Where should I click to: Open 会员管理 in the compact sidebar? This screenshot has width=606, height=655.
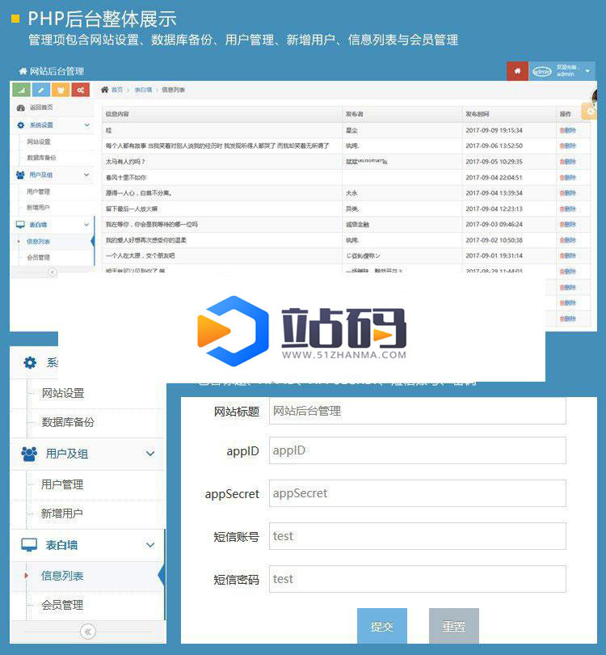[38, 257]
